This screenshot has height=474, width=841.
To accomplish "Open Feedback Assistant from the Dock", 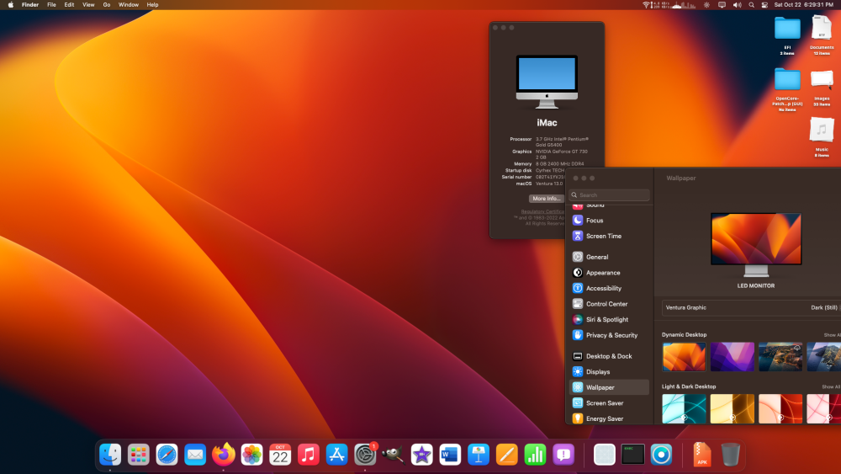I will click(x=563, y=455).
